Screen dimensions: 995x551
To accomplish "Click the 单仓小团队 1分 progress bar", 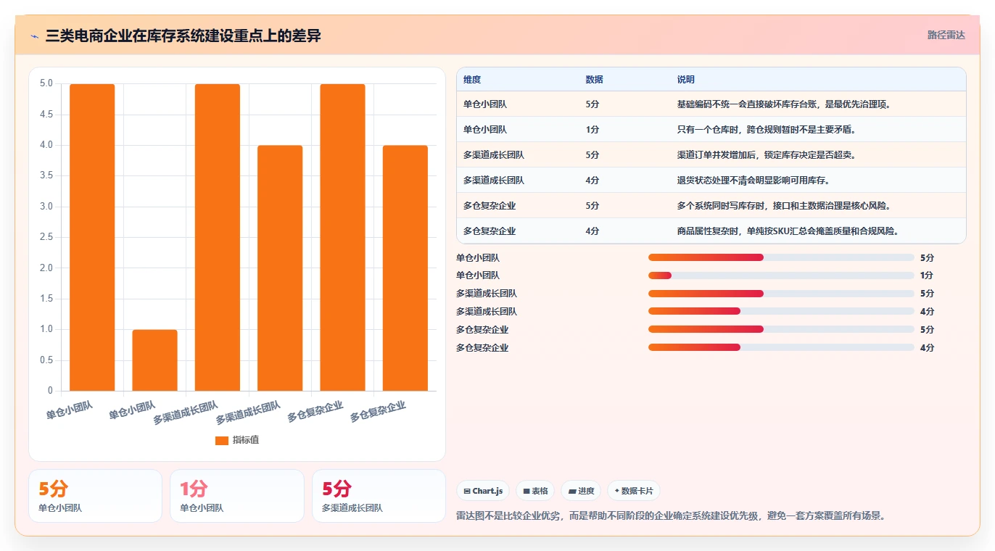I will (781, 275).
